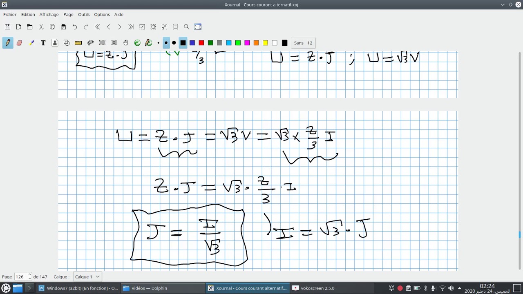
Task: Go to the next page arrow
Action: point(119,27)
